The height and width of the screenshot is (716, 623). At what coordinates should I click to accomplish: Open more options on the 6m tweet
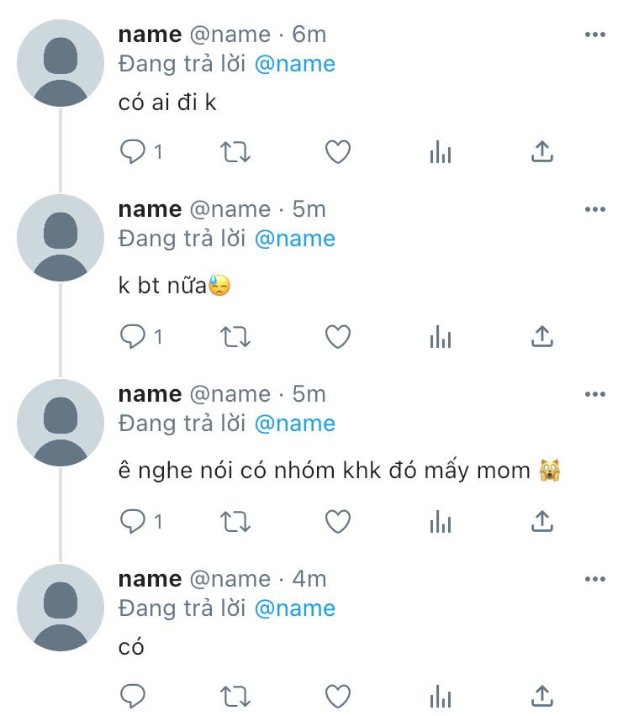coord(594,34)
